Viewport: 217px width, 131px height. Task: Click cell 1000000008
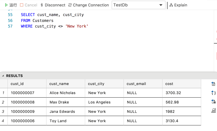tap(27, 102)
